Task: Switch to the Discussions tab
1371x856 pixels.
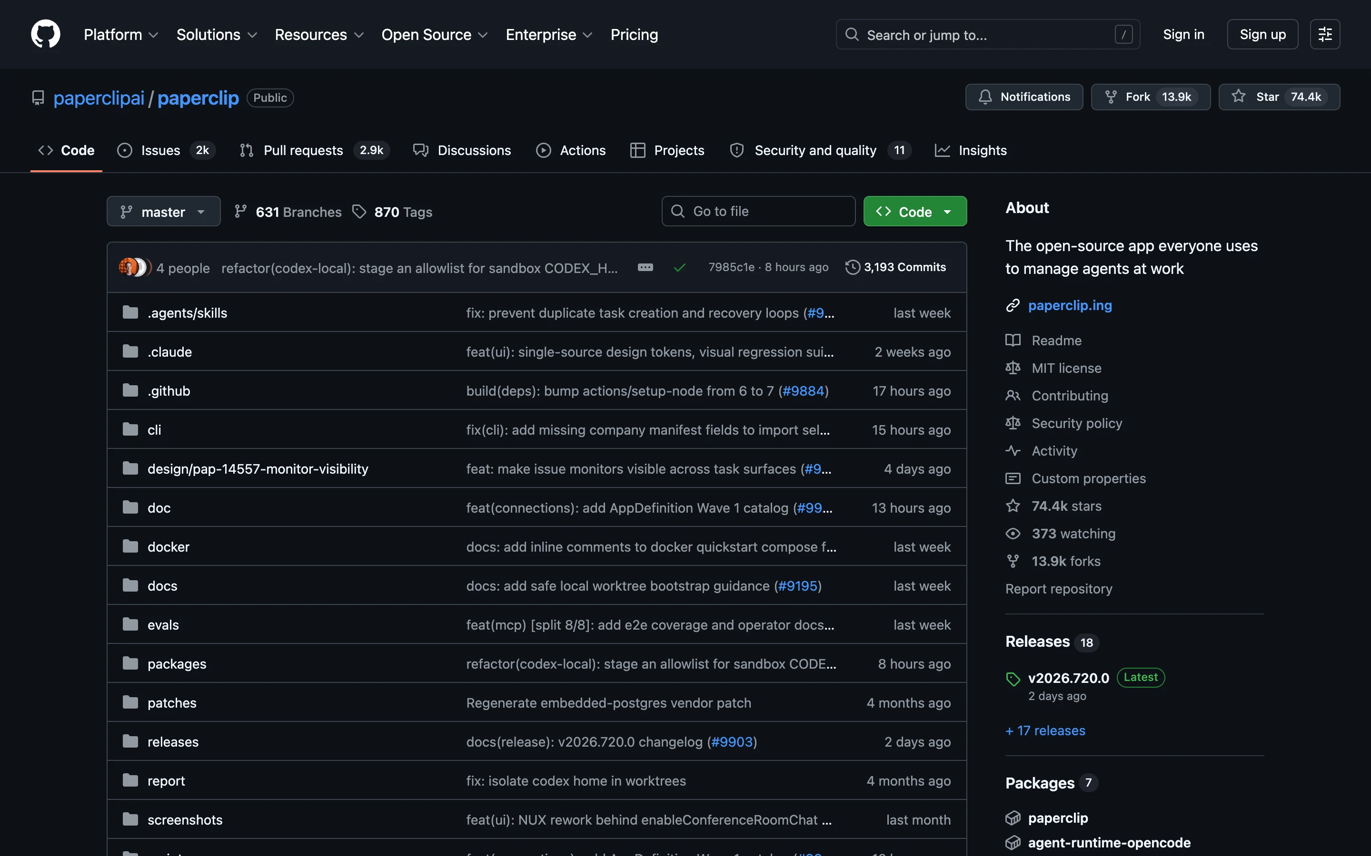Action: (x=462, y=150)
